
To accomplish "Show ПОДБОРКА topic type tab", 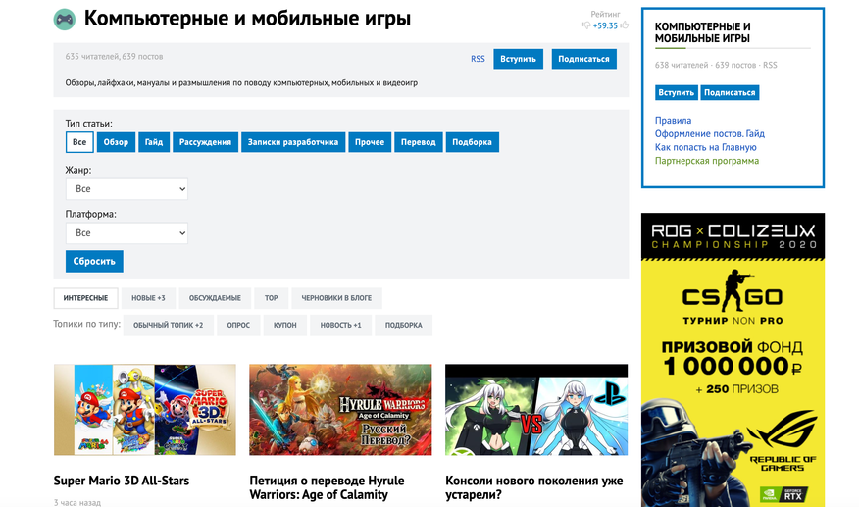I will 404,325.
